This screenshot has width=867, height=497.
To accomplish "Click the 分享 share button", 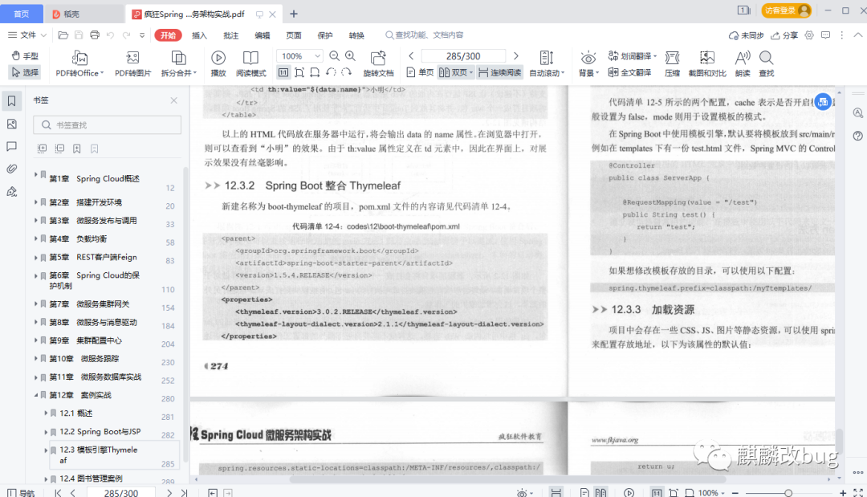I will 784,35.
